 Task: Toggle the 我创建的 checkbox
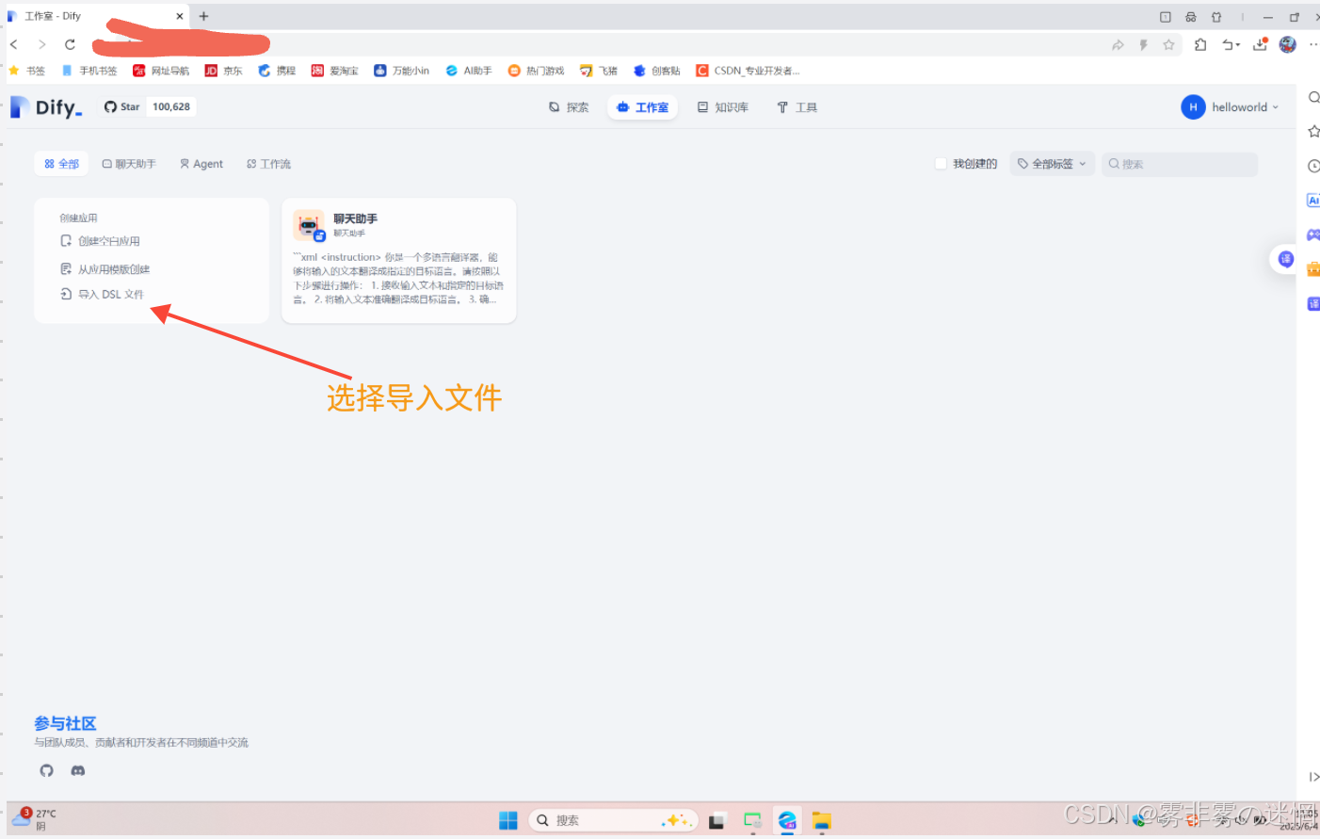[x=941, y=164]
